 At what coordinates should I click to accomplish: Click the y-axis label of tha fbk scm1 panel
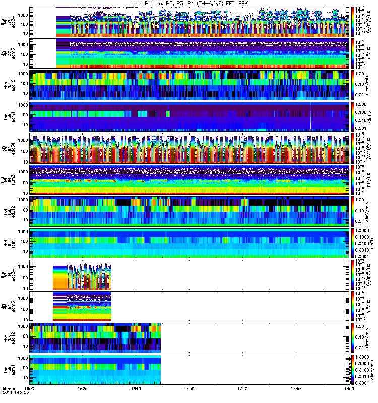9,117
